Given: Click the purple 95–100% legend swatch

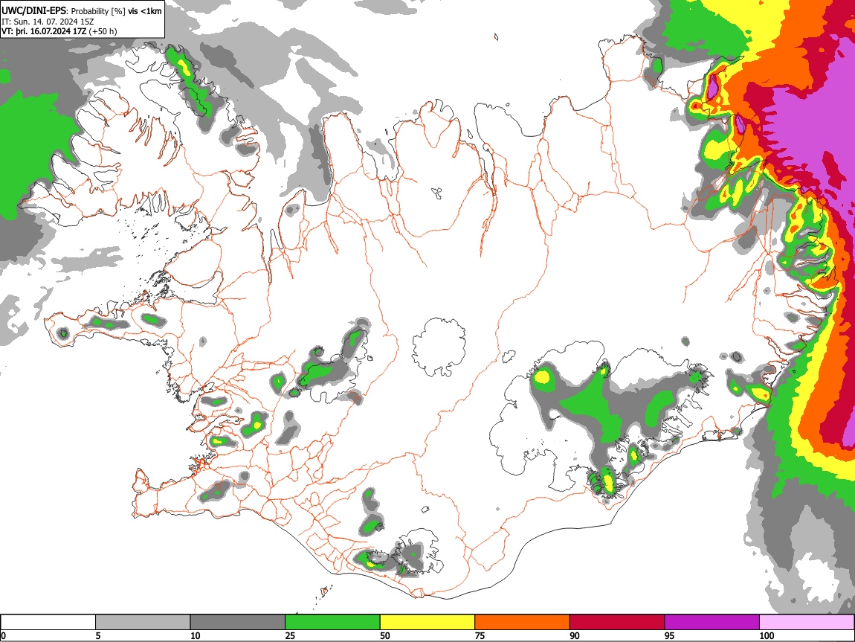Looking at the screenshot, I should click(712, 622).
